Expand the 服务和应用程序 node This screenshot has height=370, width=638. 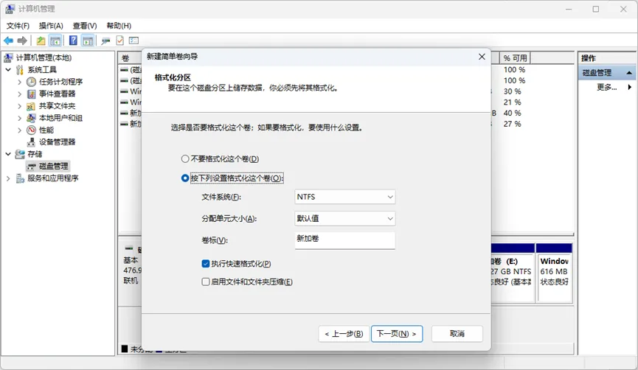click(8, 178)
